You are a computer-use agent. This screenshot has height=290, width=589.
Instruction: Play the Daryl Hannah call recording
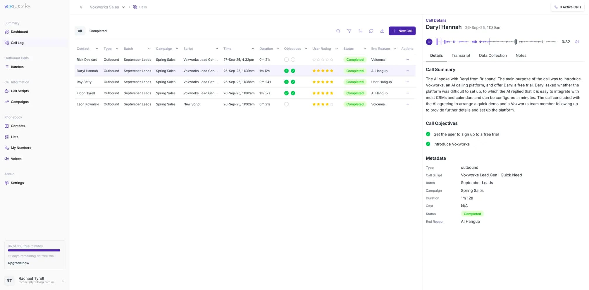click(429, 42)
